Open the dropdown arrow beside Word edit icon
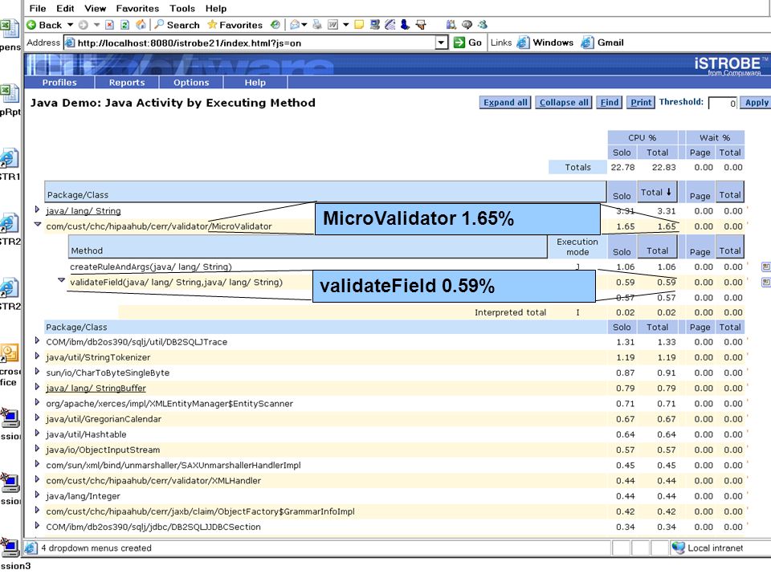Screen dimensions: 771x578 345,25
